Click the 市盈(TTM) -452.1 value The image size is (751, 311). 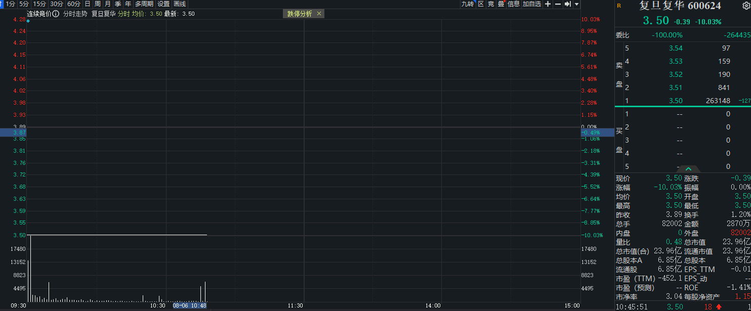[670, 278]
